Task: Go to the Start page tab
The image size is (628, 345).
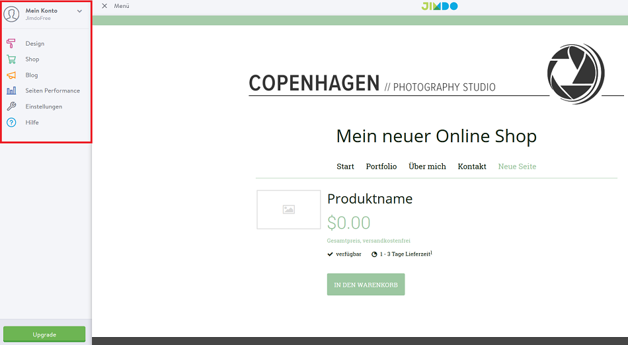Action: 345,167
